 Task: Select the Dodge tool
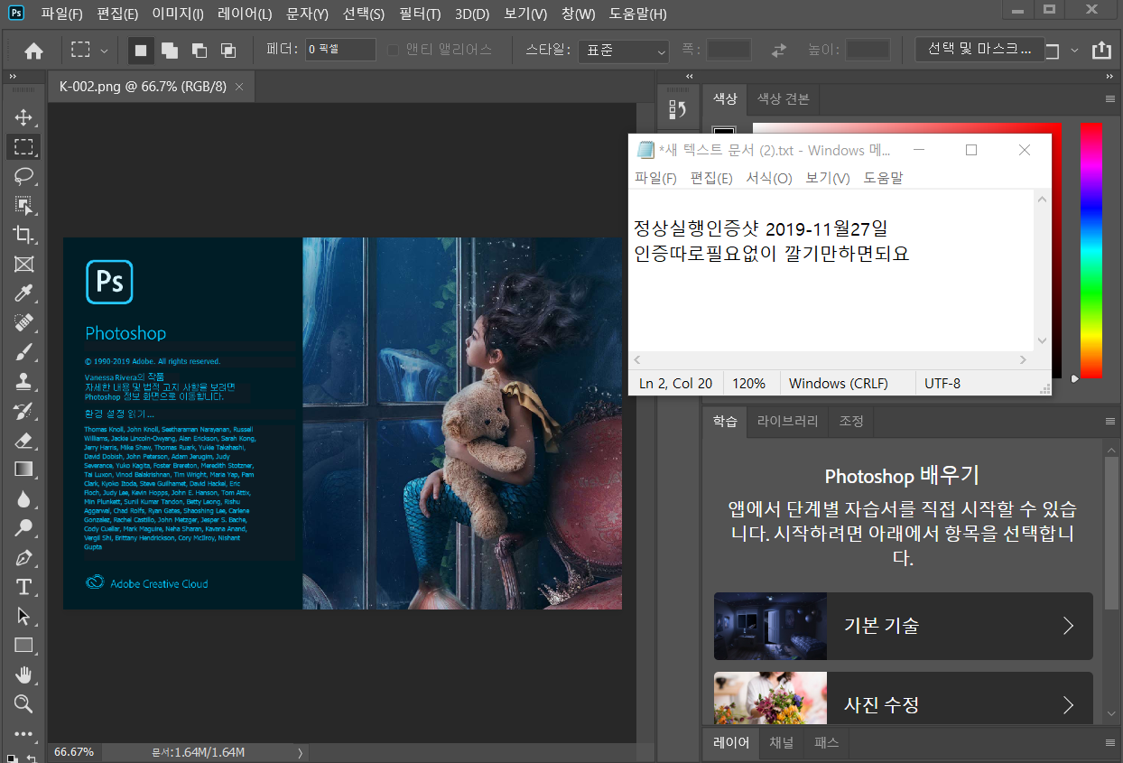click(x=23, y=528)
